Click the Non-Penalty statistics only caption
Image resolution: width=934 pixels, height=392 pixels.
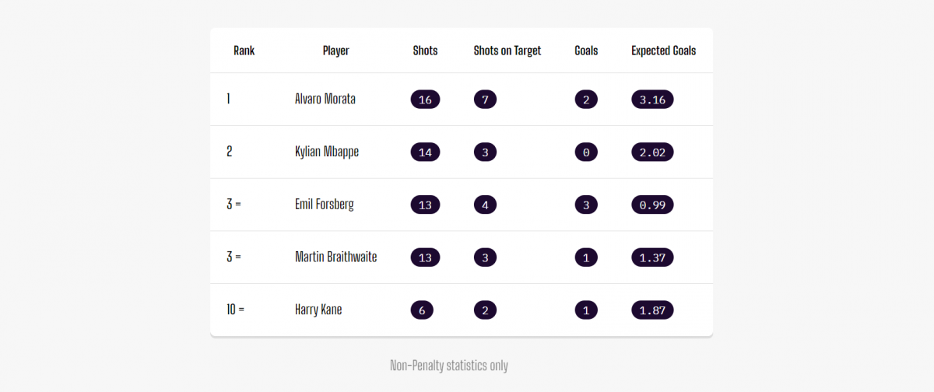(x=449, y=365)
